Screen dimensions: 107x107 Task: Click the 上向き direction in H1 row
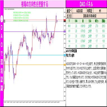click(x=90, y=46)
